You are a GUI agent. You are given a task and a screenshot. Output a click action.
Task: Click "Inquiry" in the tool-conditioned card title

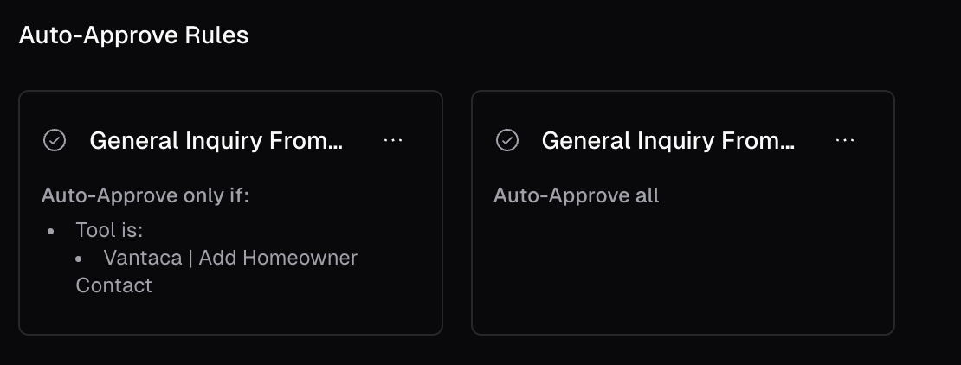(229, 141)
